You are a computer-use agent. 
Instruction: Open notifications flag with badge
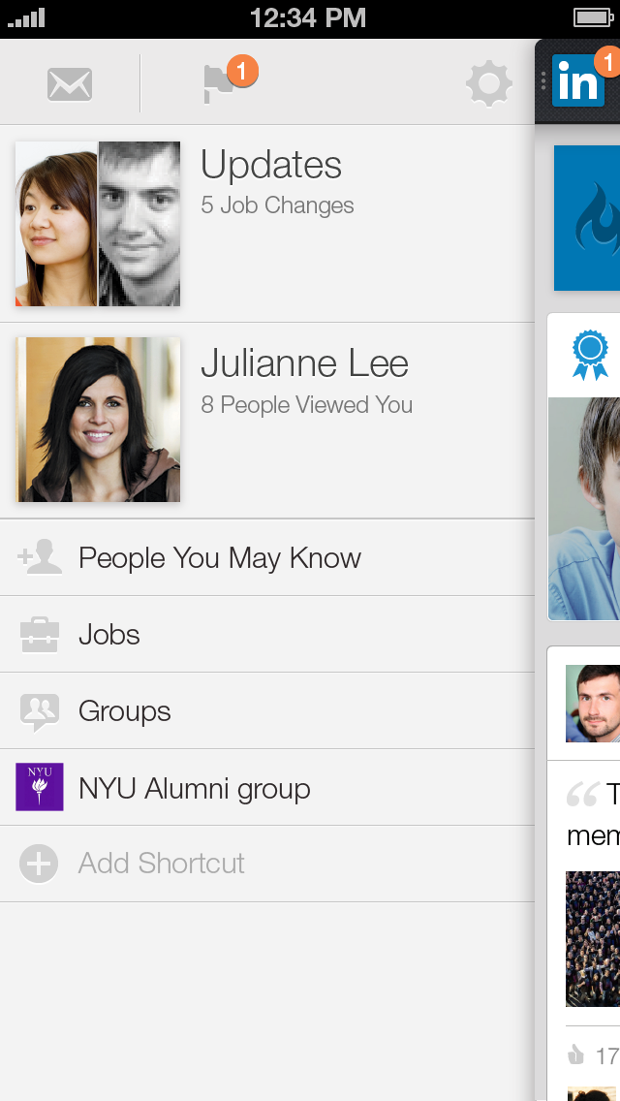[x=222, y=83]
